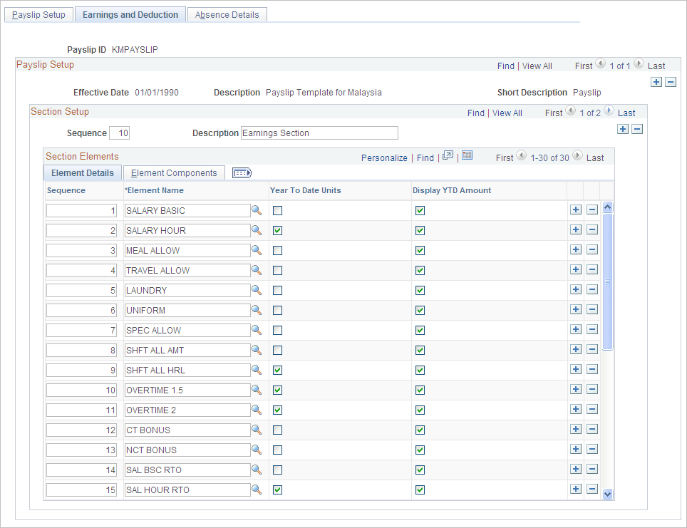Enable Year To Date Units for MEAL ALLOW
This screenshot has height=528, width=687.
277,250
